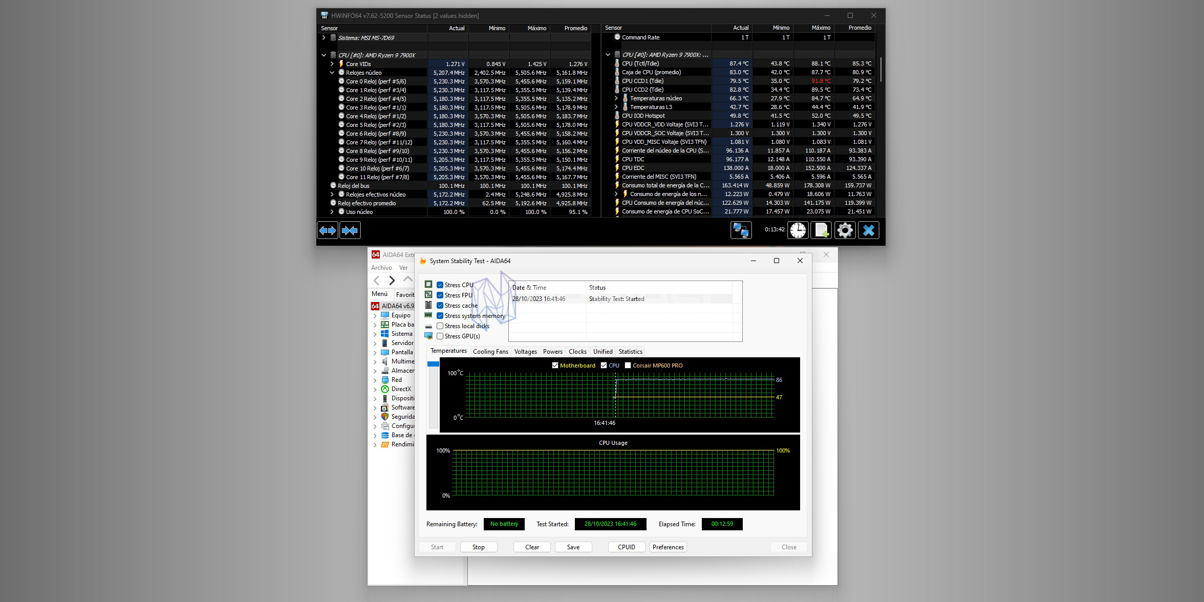Viewport: 1204px width, 602px height.
Task: Switch to the Powers tab
Action: pos(552,352)
